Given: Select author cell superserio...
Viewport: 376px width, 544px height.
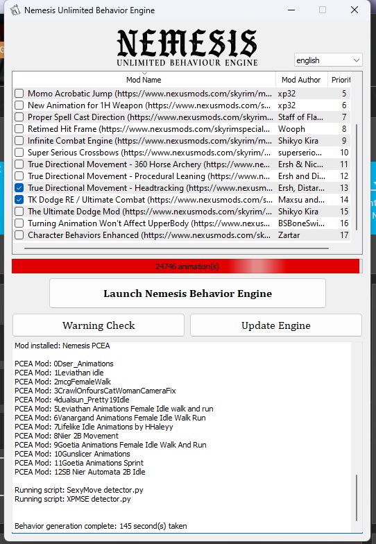Looking at the screenshot, I should (300, 153).
